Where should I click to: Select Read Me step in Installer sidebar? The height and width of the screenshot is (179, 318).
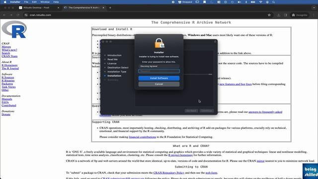point(112,60)
